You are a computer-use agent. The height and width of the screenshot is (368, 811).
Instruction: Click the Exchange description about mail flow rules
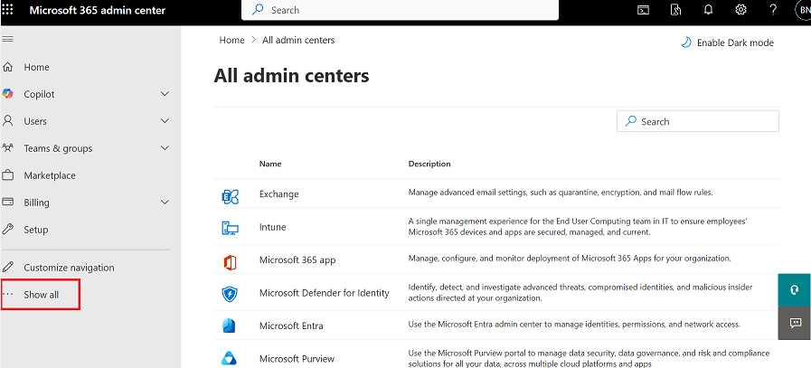[x=561, y=193]
